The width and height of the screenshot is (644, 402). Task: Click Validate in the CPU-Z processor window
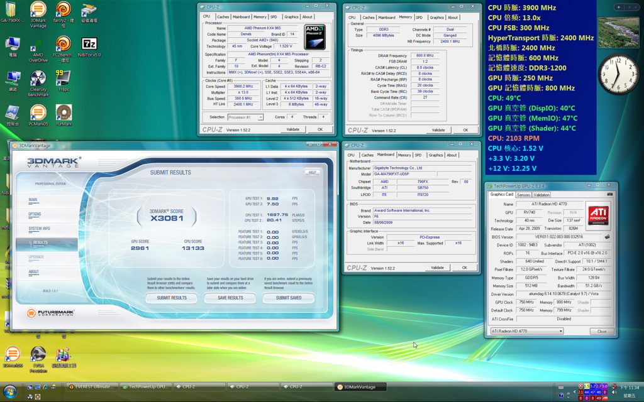(293, 129)
